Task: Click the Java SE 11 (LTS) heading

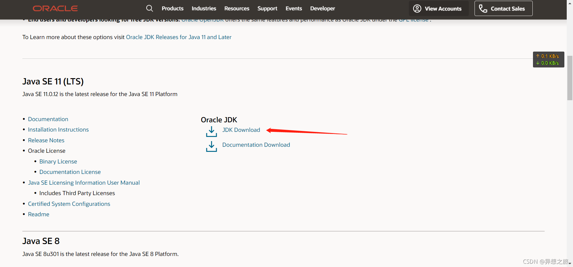Action: (53, 81)
